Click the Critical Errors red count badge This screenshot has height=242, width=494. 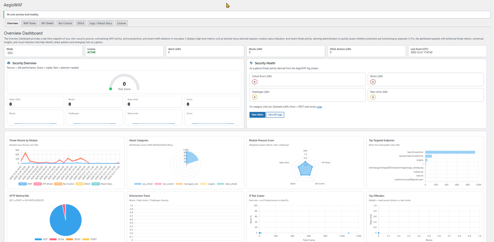tap(254, 82)
